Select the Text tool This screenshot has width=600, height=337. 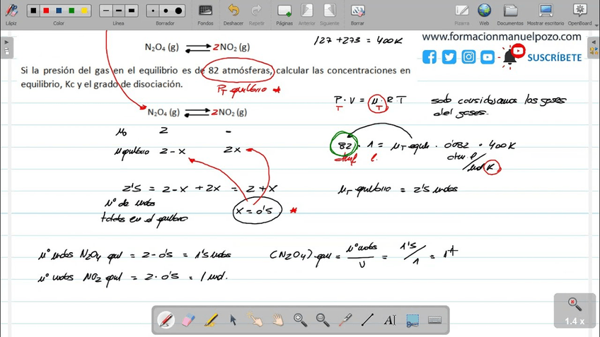click(x=390, y=320)
